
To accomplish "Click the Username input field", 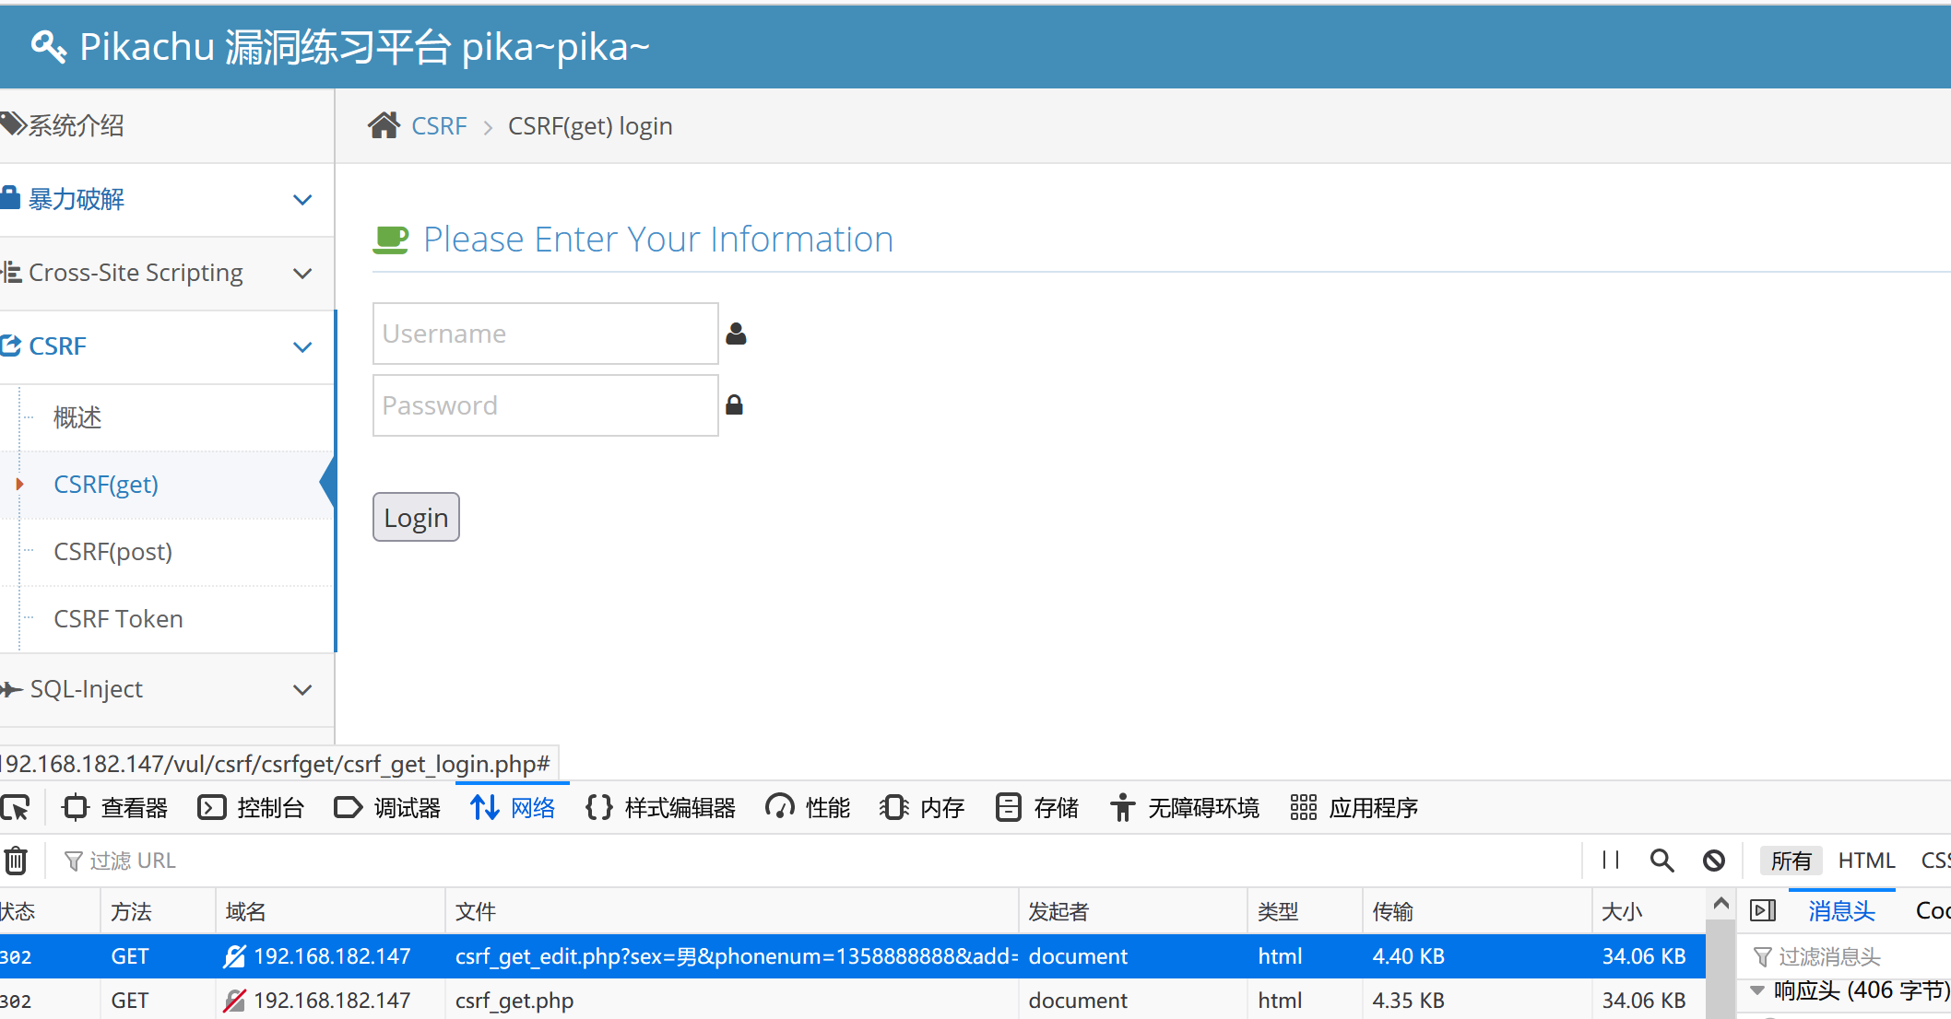I will click(545, 334).
